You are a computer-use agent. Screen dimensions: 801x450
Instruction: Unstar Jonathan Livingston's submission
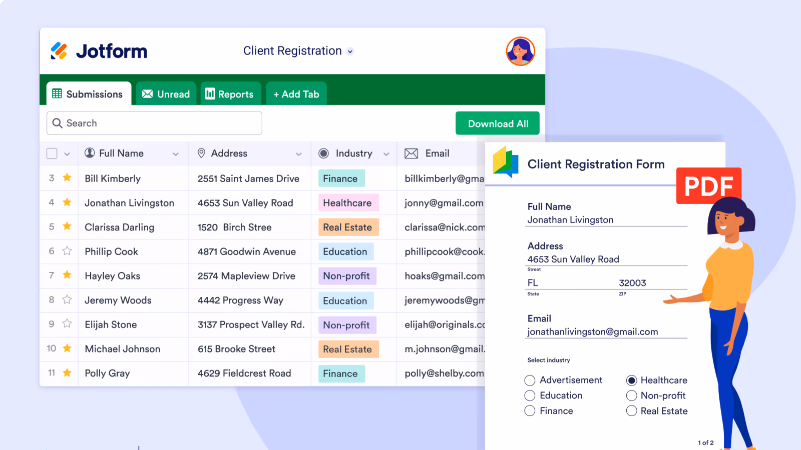pos(67,202)
